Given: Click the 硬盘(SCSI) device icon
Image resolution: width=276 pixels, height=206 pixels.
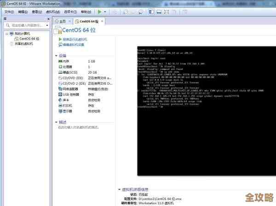Looking at the screenshot, I should point(60,72).
